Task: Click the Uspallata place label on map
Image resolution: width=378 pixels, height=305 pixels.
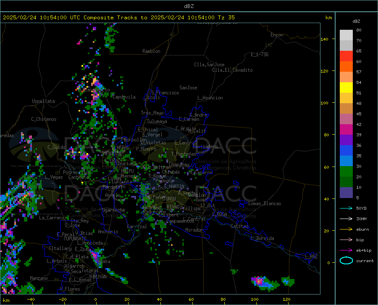Action: [43, 101]
